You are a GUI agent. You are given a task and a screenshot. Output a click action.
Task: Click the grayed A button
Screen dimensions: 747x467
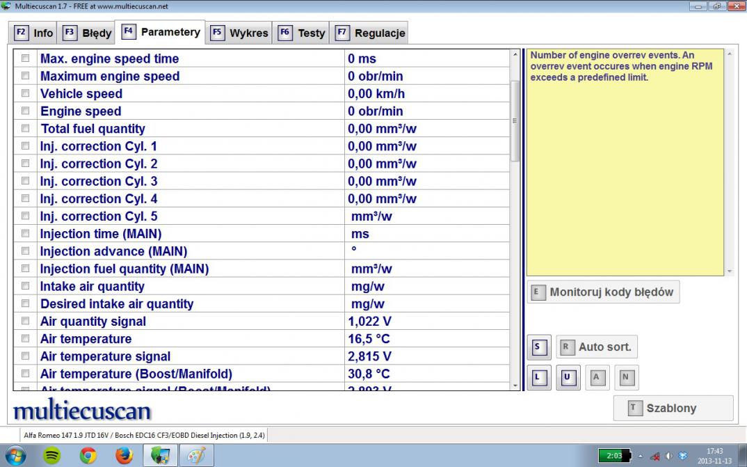click(595, 377)
